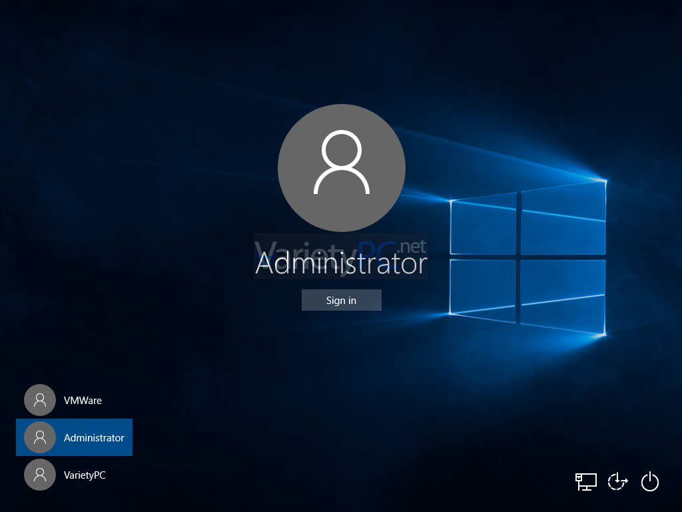Click the network connection icon
Screen dimensions: 682x512
tap(585, 481)
